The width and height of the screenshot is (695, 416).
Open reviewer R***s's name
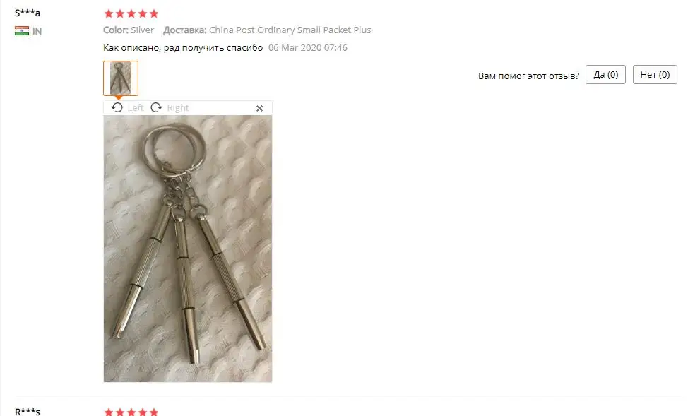[x=28, y=412]
